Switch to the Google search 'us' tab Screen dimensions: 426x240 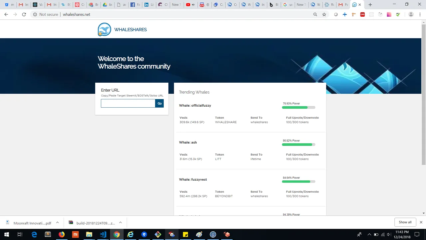[288, 5]
